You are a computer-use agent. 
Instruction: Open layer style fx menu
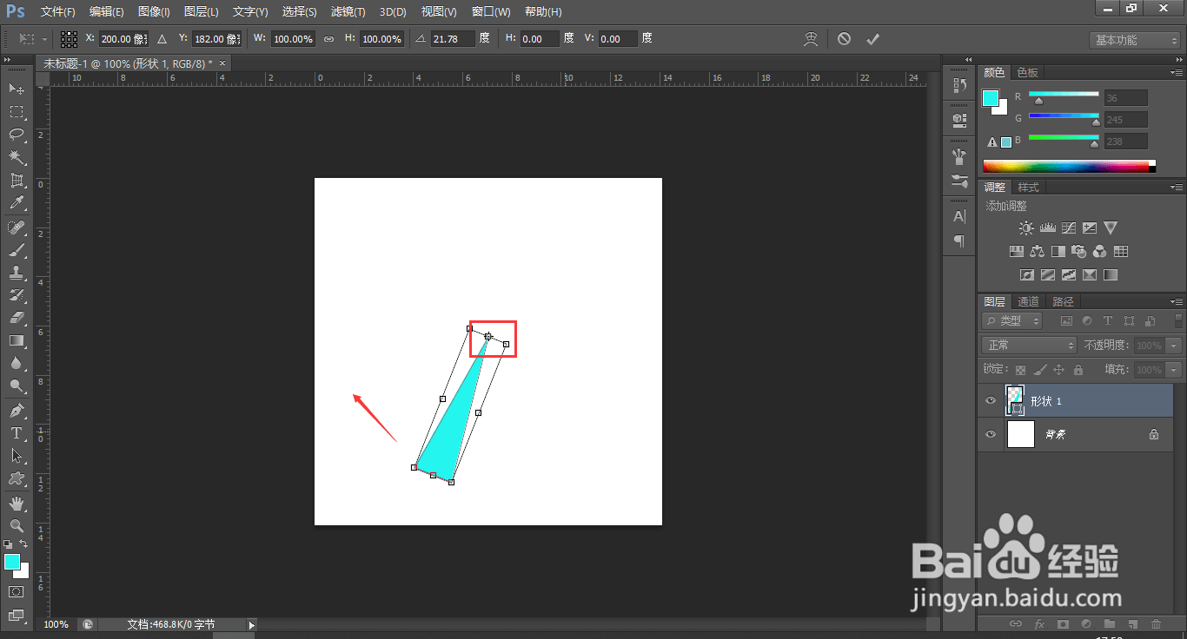(1038, 623)
